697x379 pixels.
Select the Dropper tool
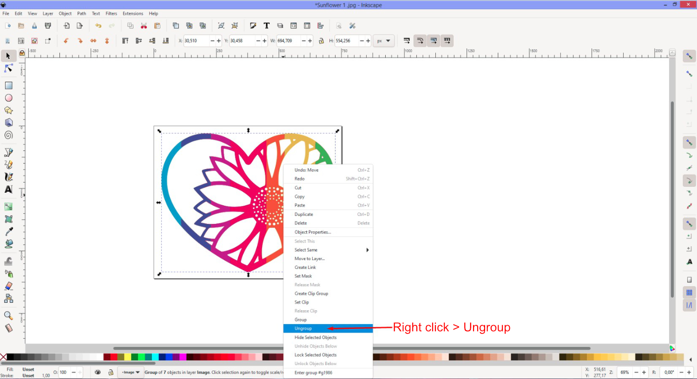click(8, 231)
